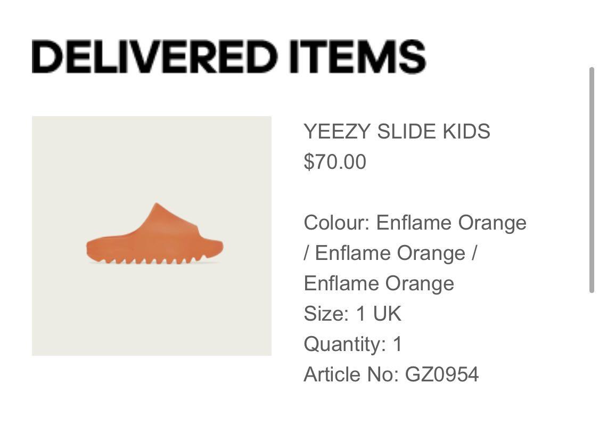Click the second Enflame Orange colour line
Image resolution: width=599 pixels, height=424 pixels.
[390, 253]
